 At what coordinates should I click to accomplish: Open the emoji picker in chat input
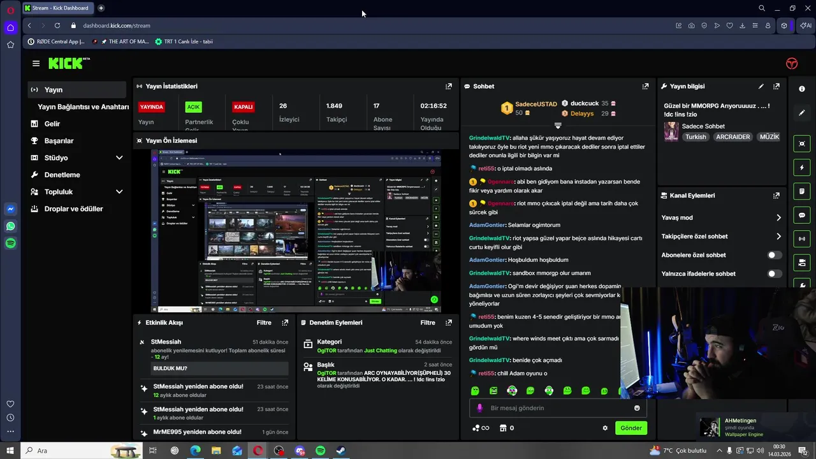click(637, 408)
